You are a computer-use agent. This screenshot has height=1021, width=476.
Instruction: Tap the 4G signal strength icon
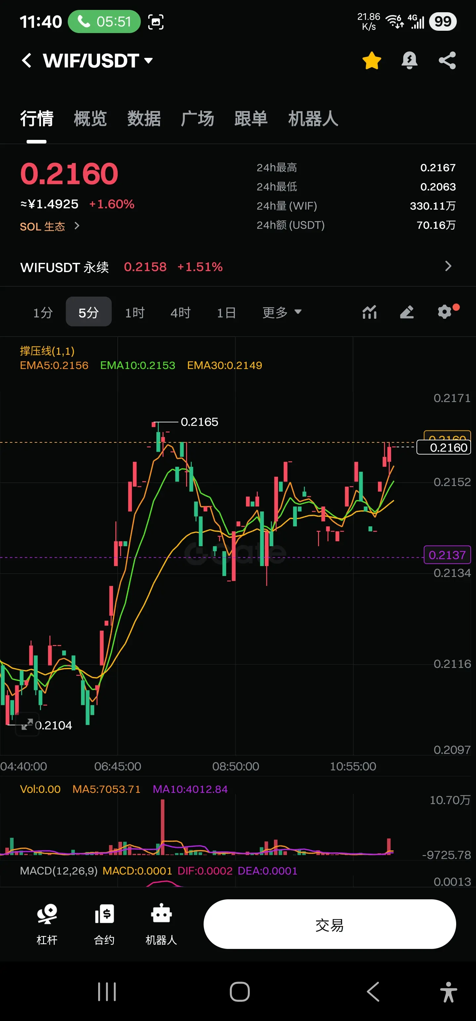click(x=416, y=21)
